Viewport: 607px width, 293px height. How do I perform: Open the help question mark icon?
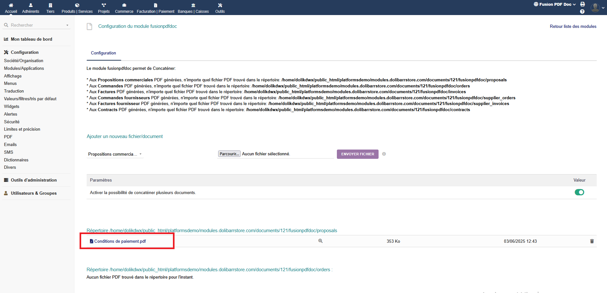point(582,12)
